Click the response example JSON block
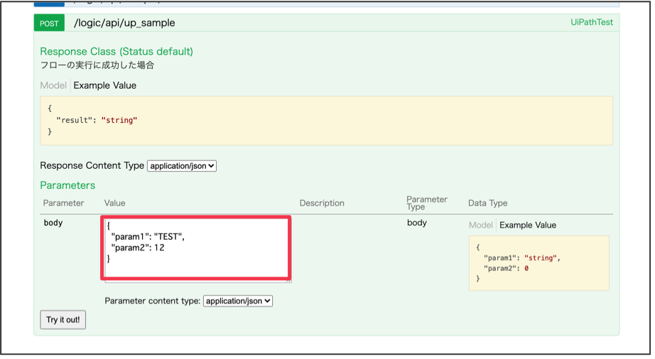Image resolution: width=655 pixels, height=359 pixels. (326, 121)
